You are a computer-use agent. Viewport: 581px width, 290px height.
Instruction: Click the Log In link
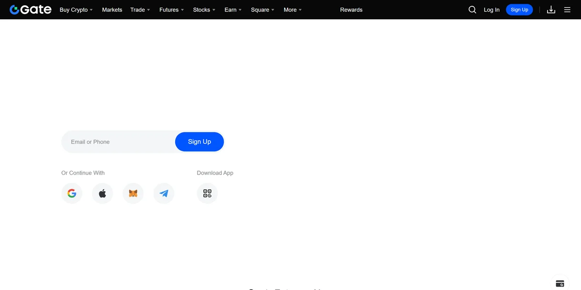point(491,10)
